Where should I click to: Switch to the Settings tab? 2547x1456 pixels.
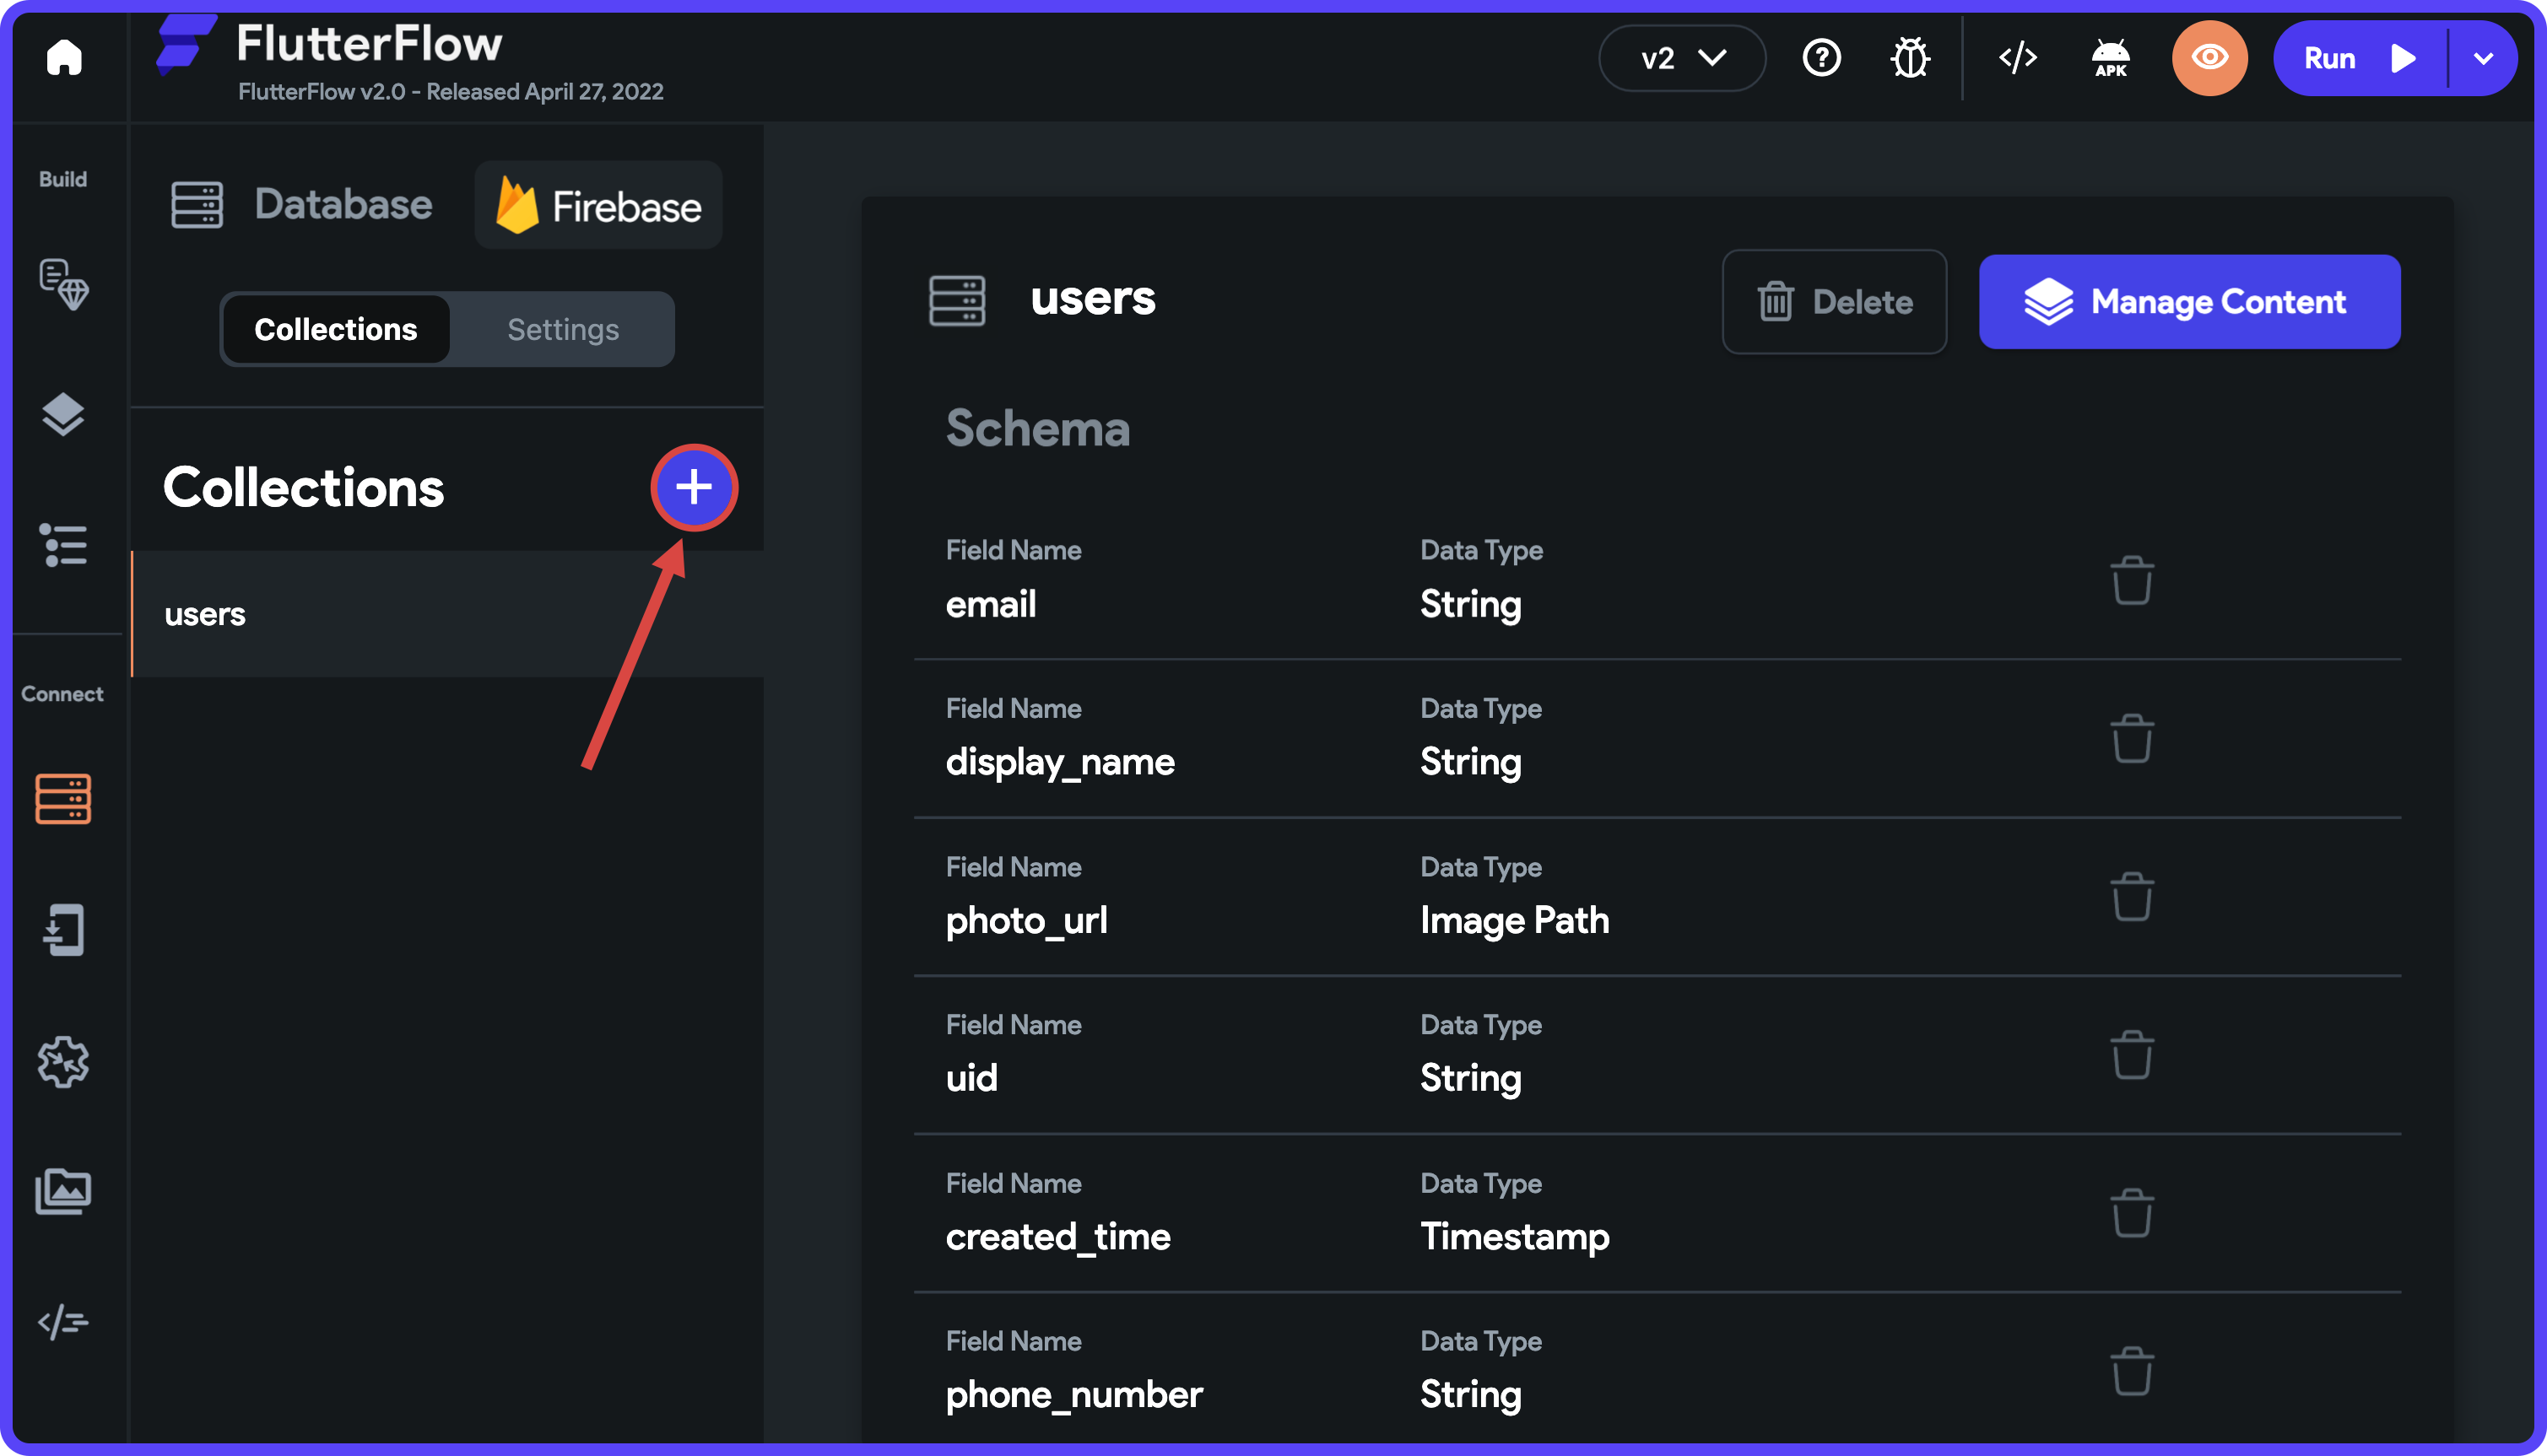click(x=562, y=328)
